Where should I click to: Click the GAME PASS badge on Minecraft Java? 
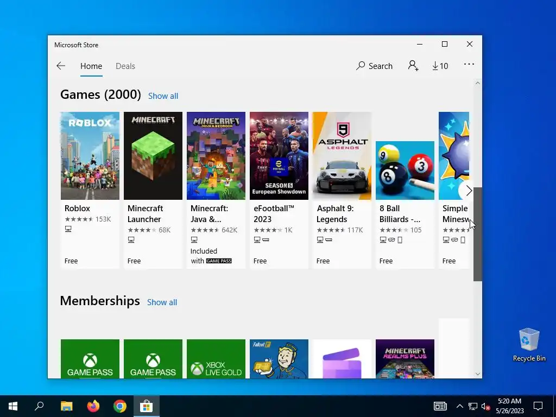click(219, 261)
